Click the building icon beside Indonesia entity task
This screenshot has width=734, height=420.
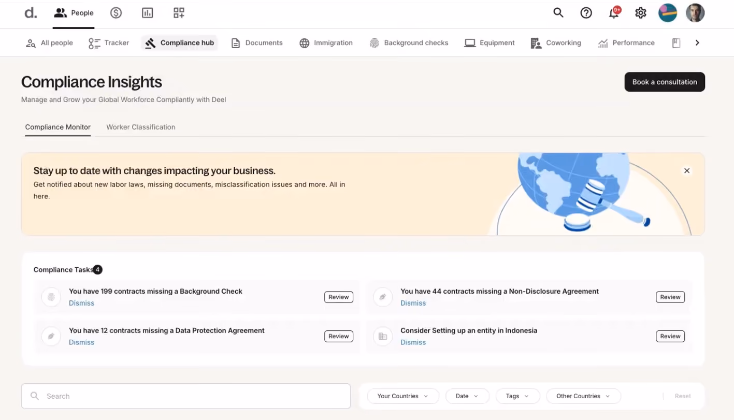383,336
